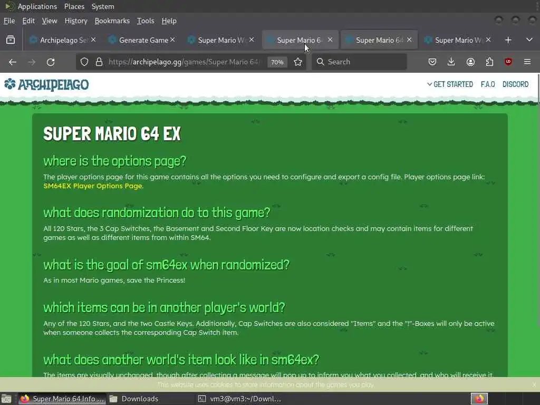Viewport: 540px width, 405px height.
Task: Open the Firefox View icon
Action: [x=11, y=40]
